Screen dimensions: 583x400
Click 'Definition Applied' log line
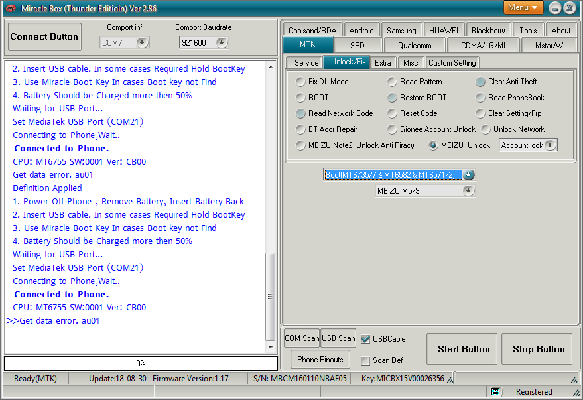(x=47, y=188)
